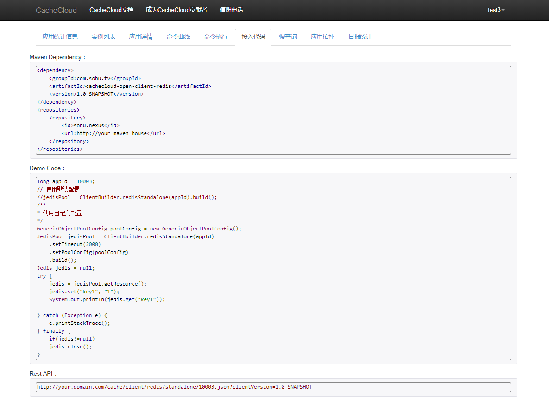
Task: Click the 'catch (Exception e)' line
Action: click(x=72, y=315)
